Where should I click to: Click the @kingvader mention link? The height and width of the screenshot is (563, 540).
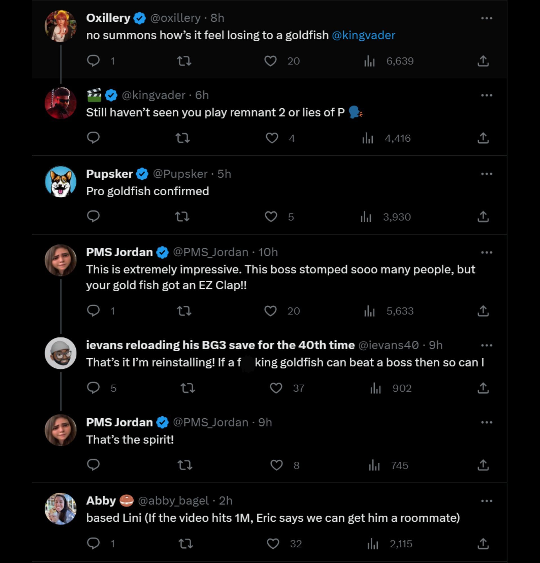point(363,35)
